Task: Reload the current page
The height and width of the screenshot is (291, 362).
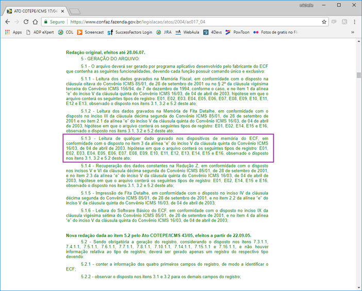Action: [x=26, y=22]
